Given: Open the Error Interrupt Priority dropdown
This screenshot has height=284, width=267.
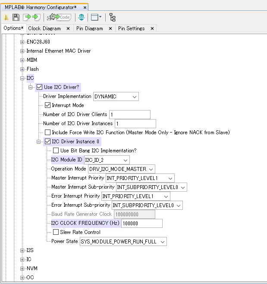Looking at the screenshot, I should point(135,196).
